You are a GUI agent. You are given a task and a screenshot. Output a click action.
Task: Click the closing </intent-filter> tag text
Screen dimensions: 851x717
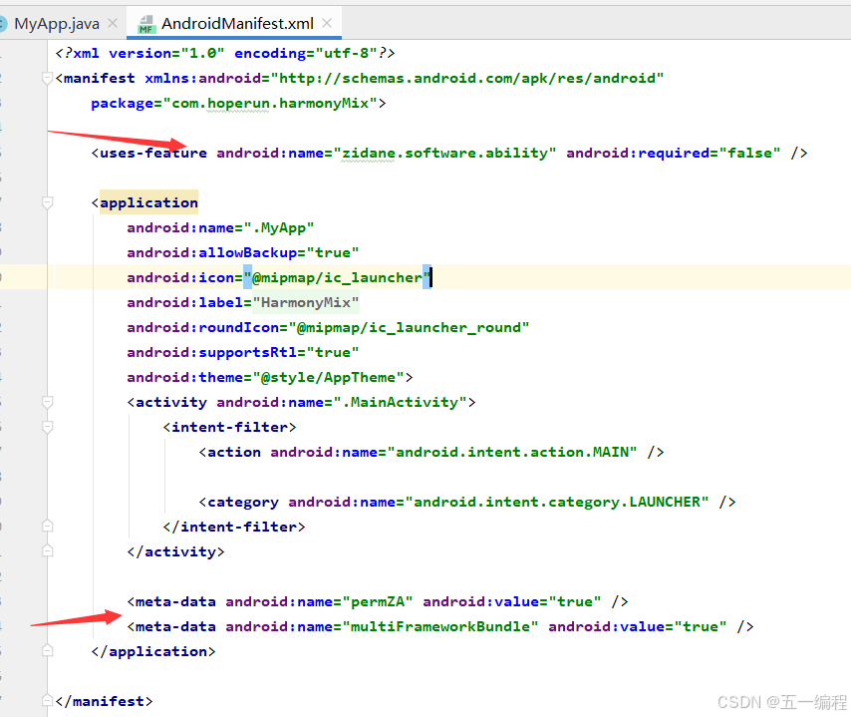coord(234,527)
